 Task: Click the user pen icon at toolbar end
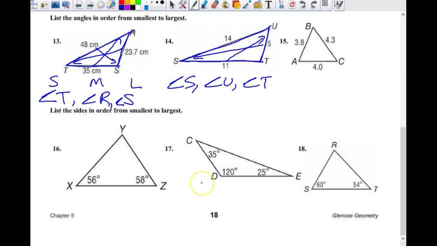338,4
